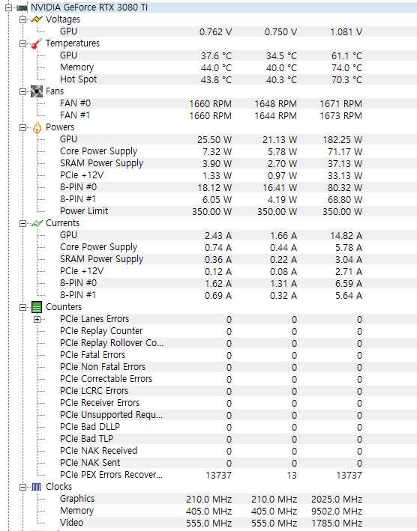The height and width of the screenshot is (531, 417).
Task: Select PCIe +12V row under Currents
Action: point(238,271)
